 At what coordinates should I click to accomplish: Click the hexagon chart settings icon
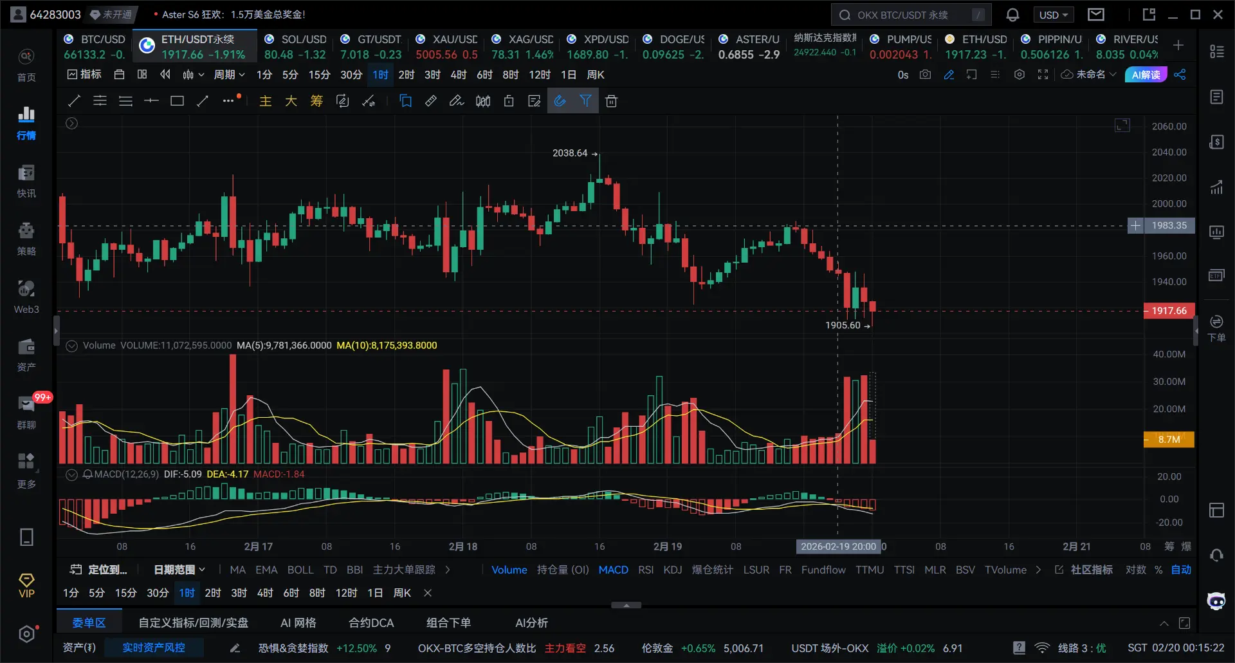(1019, 75)
